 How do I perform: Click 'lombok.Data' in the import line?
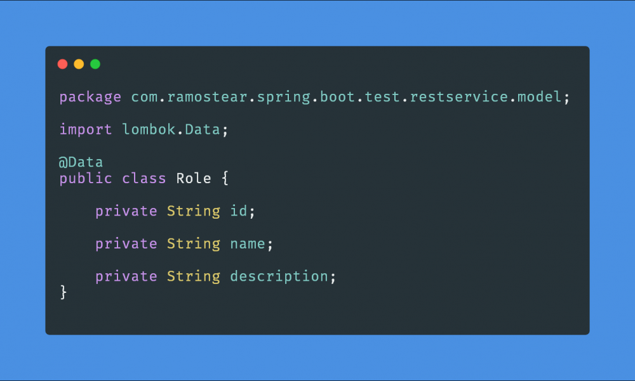point(171,129)
